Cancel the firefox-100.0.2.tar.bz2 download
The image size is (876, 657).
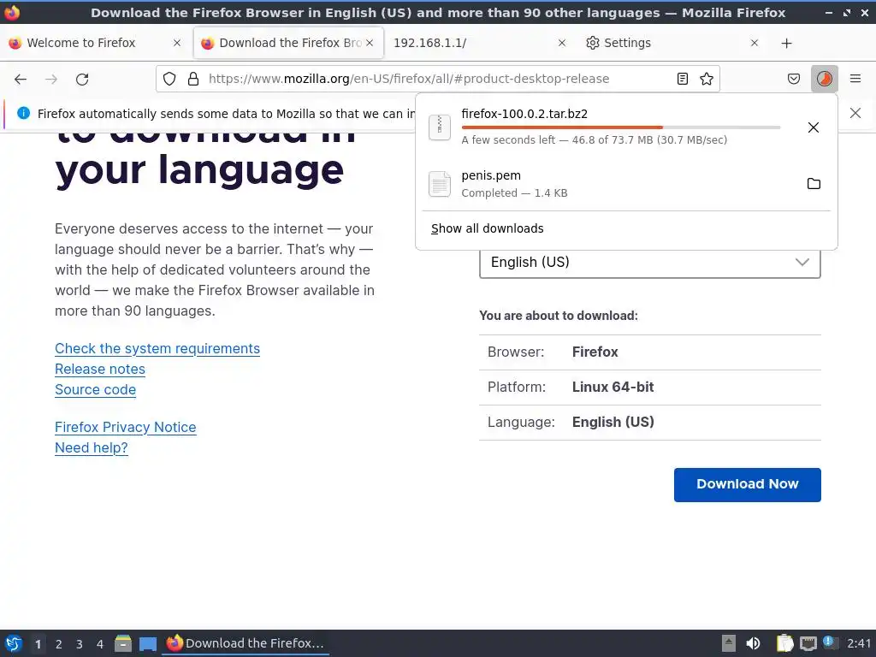tap(814, 127)
